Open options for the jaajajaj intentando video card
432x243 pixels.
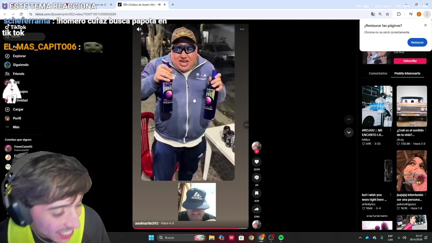(x=425, y=195)
